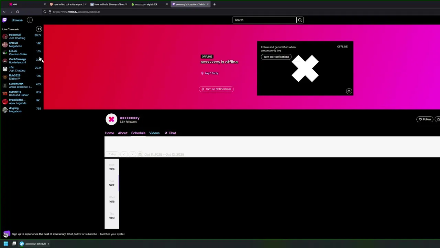
Task: Open the schedule calendar date picker
Action: click(x=140, y=154)
